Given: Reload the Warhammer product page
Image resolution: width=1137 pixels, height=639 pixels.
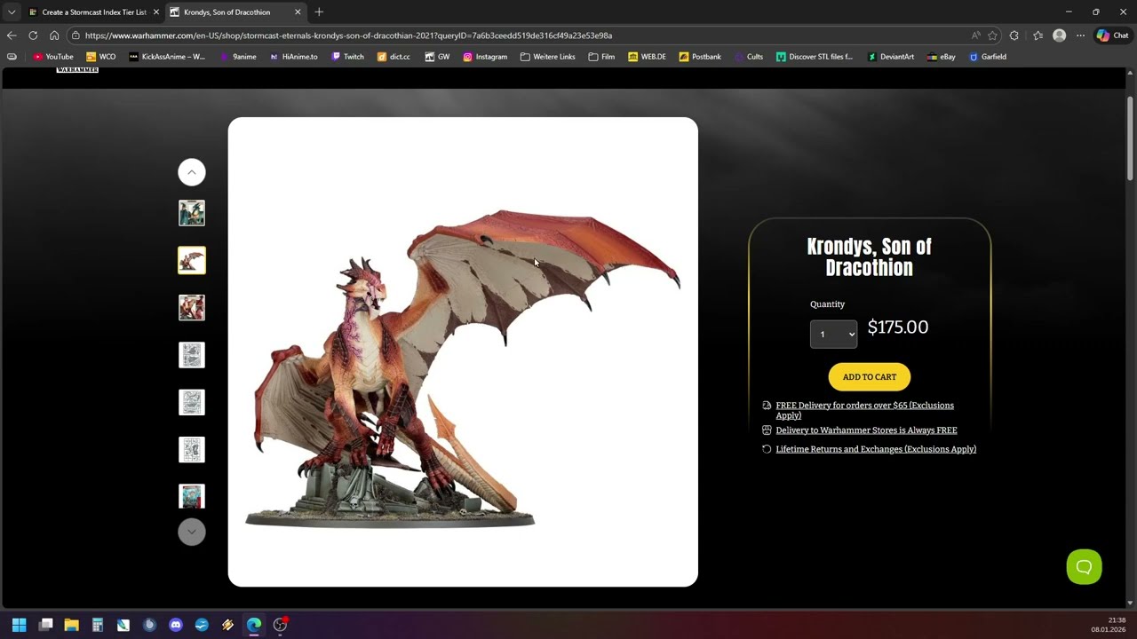Looking at the screenshot, I should coord(33,35).
